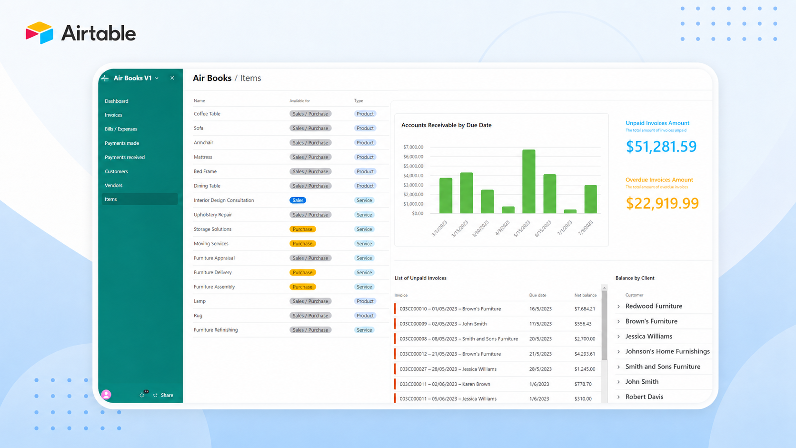
Task: Click the Net balance column header
Action: [585, 295]
